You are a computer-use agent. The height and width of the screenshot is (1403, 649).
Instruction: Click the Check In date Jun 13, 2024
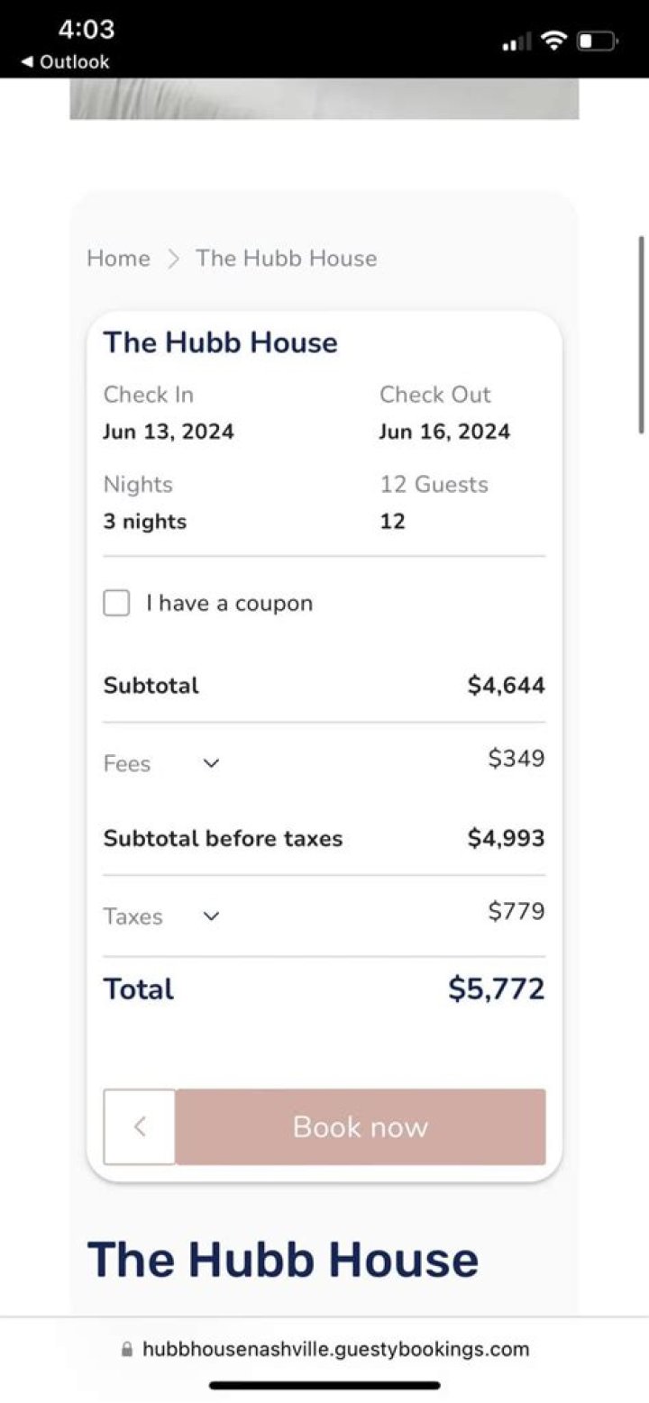[x=169, y=432]
